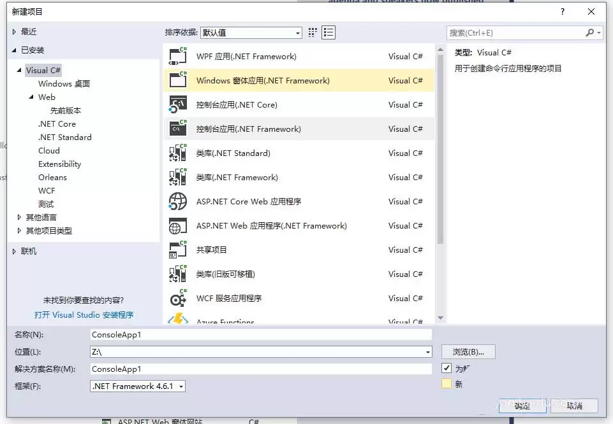Select the Windows 窗体应用 template icon
The width and height of the screenshot is (613, 424).
(x=178, y=80)
